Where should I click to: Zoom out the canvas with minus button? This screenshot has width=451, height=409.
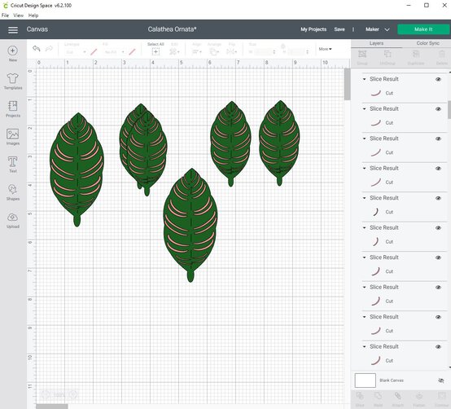(x=46, y=394)
